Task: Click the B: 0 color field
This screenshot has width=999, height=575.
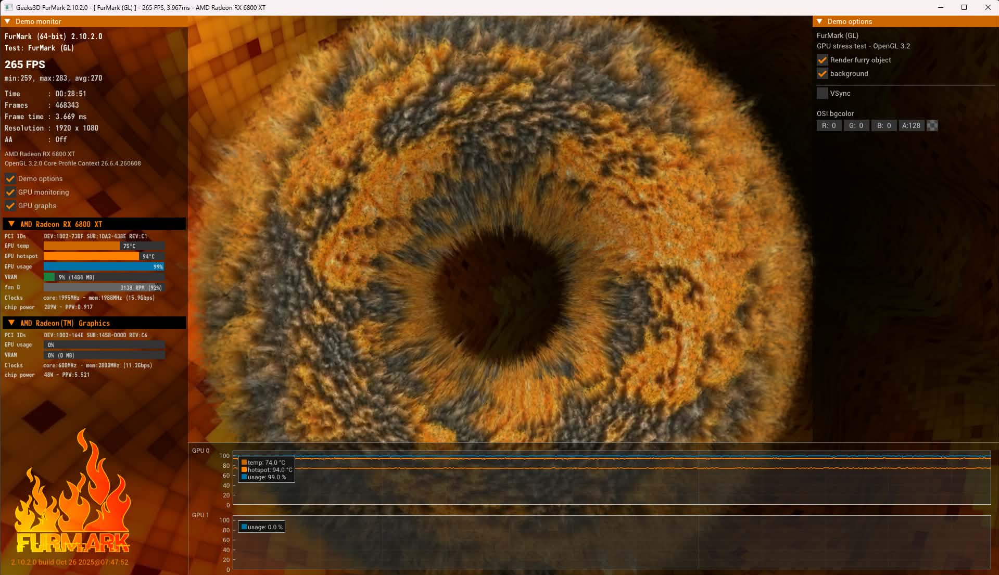Action: pos(884,125)
